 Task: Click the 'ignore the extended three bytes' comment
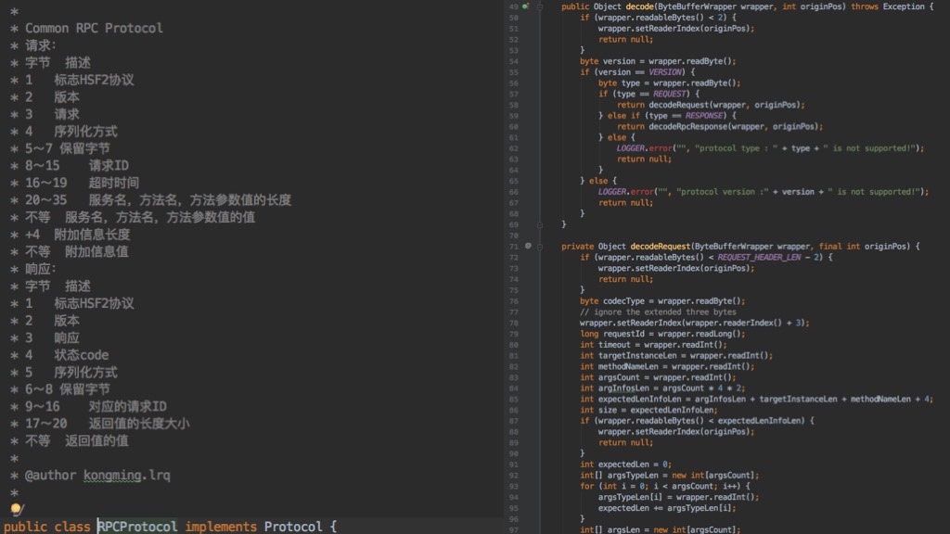[658, 311]
